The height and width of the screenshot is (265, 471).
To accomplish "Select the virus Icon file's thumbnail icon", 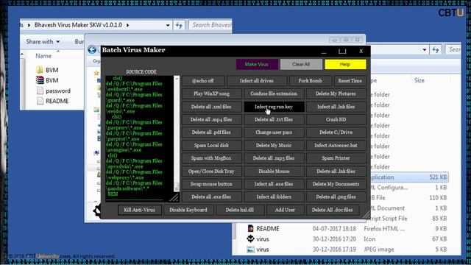I will click(x=250, y=239).
